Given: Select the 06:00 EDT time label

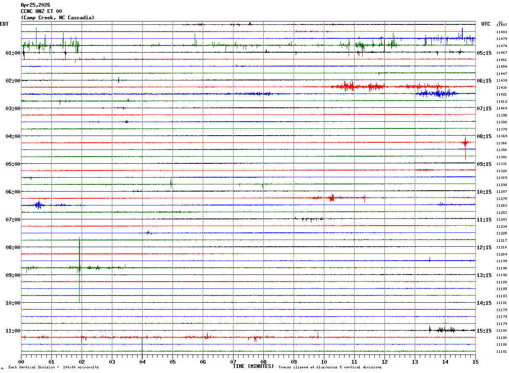Looking at the screenshot, I should (x=13, y=192).
